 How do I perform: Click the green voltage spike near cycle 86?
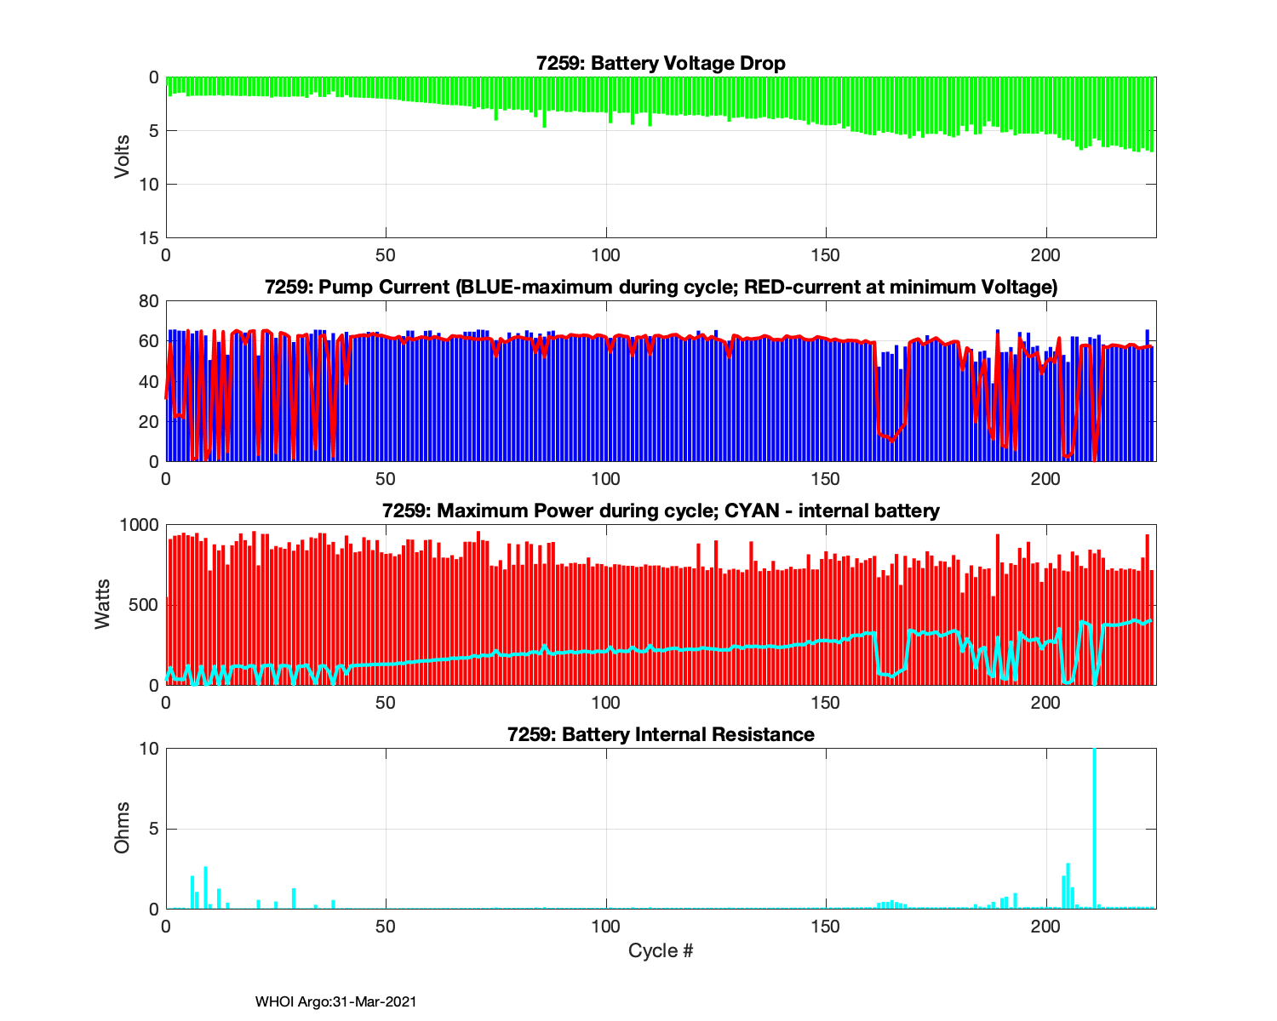point(545,119)
